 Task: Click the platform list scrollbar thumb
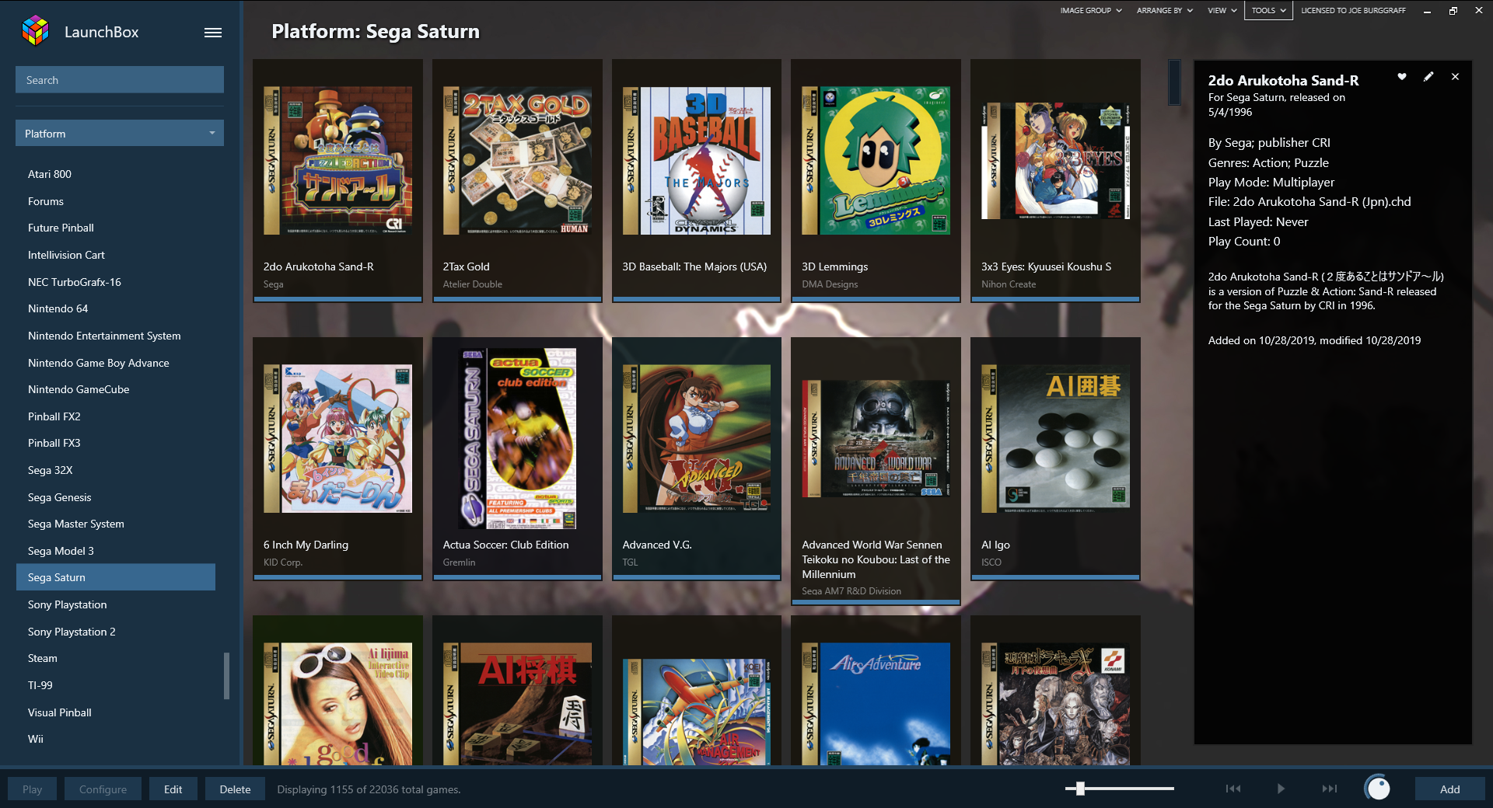point(226,676)
